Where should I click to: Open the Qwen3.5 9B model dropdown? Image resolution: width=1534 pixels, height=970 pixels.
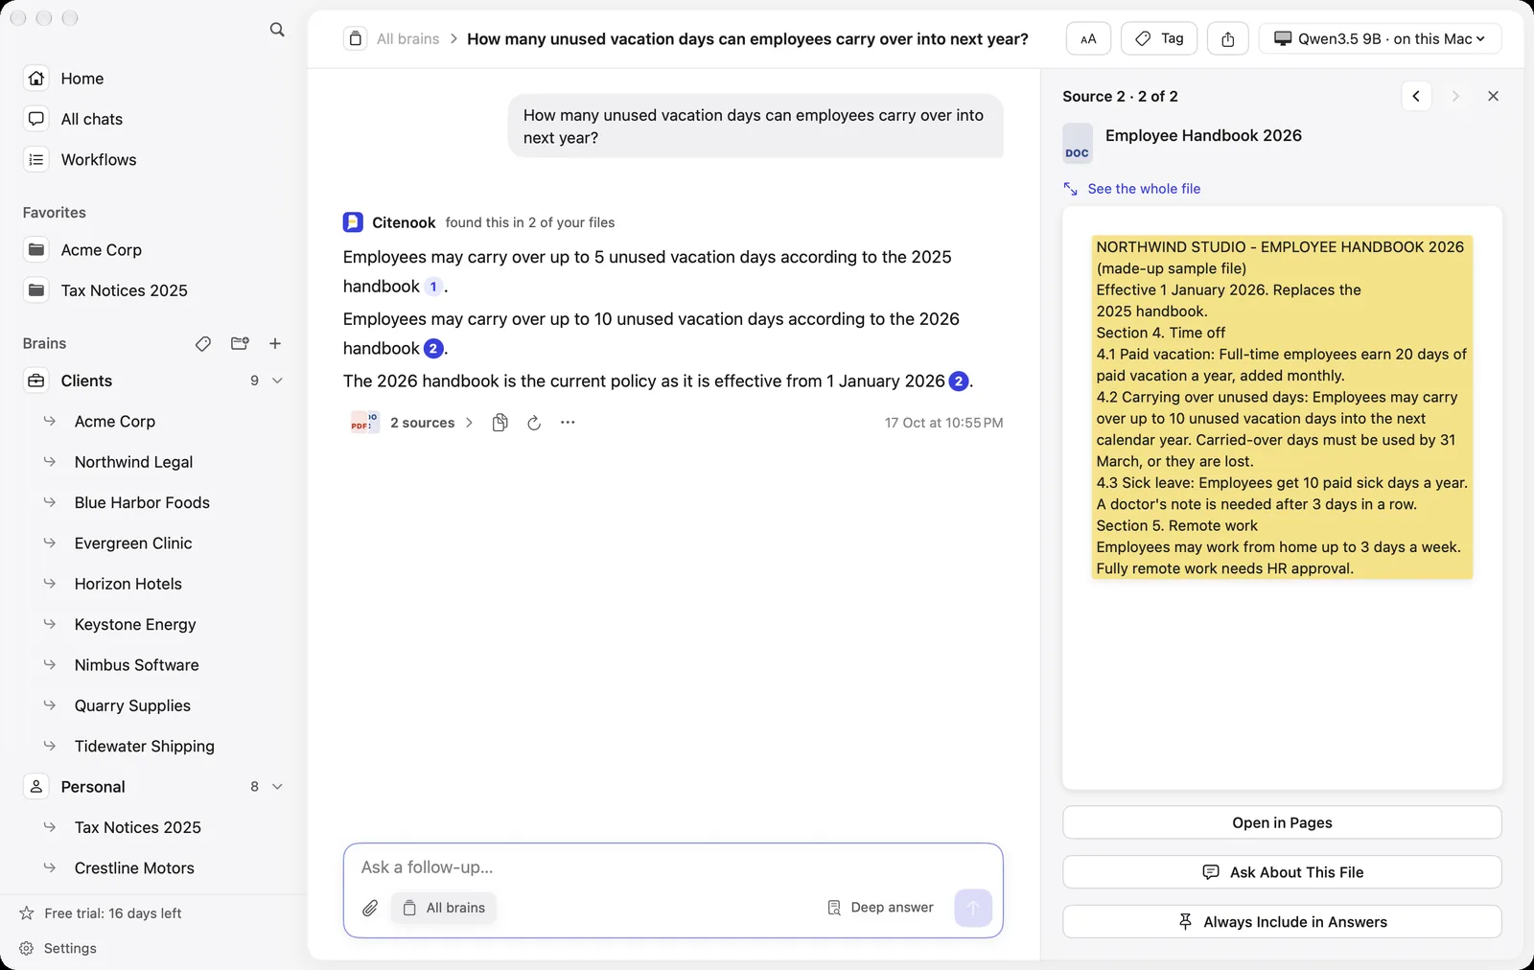pyautogui.click(x=1380, y=39)
